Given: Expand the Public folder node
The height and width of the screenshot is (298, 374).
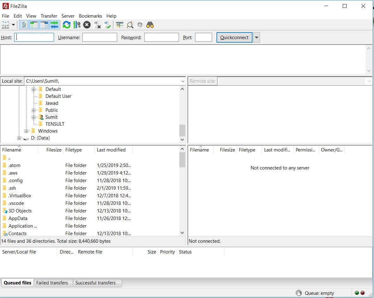Looking at the screenshot, I should pyautogui.click(x=34, y=110).
